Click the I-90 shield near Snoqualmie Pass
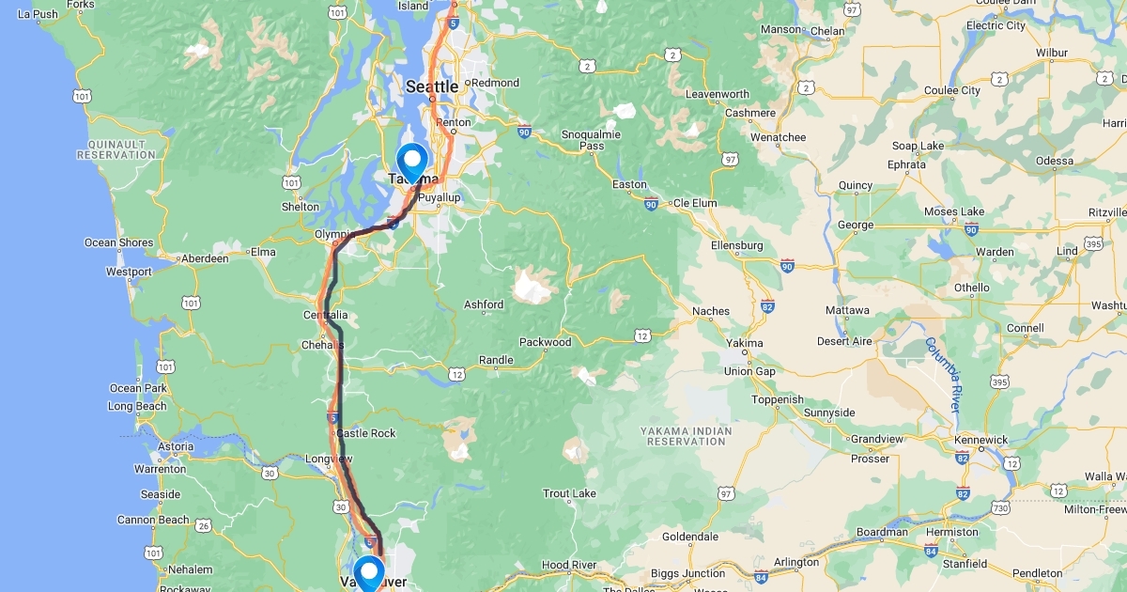1127x592 pixels. (524, 132)
